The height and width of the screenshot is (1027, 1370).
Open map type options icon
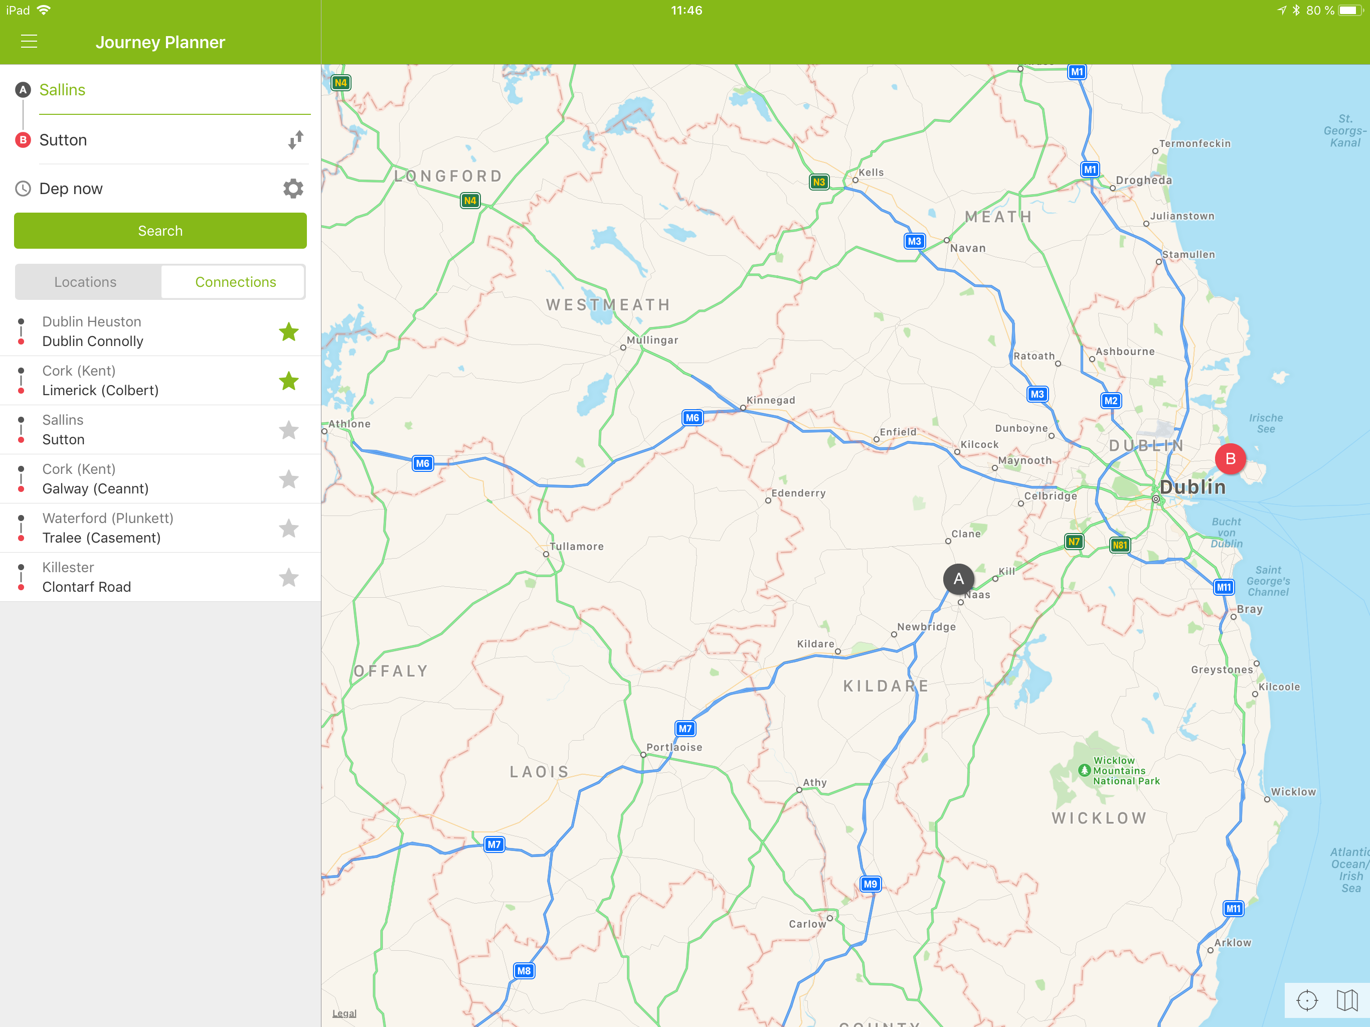click(x=1346, y=1000)
